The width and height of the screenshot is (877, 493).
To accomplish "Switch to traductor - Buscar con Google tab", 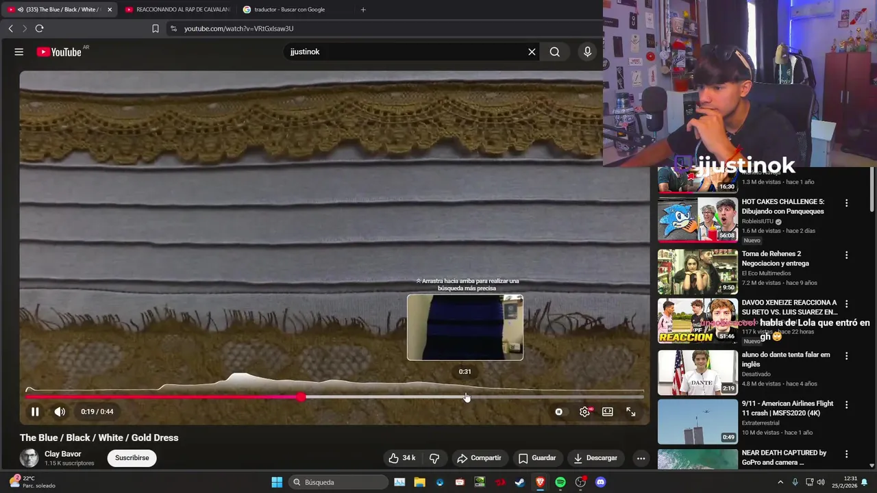I will [x=295, y=10].
